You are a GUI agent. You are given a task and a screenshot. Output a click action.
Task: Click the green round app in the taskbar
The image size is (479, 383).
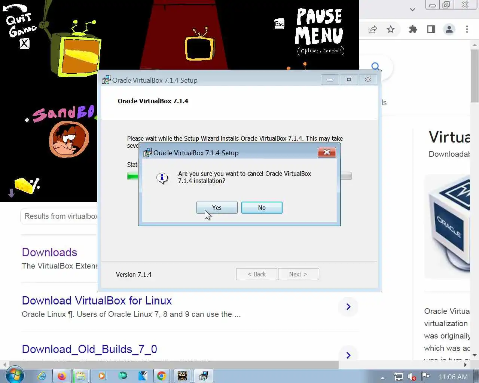[x=122, y=375]
